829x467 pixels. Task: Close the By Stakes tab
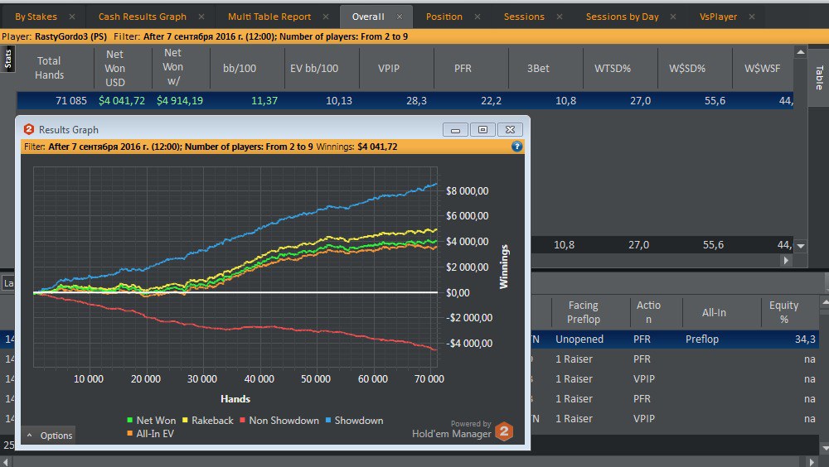tap(72, 17)
